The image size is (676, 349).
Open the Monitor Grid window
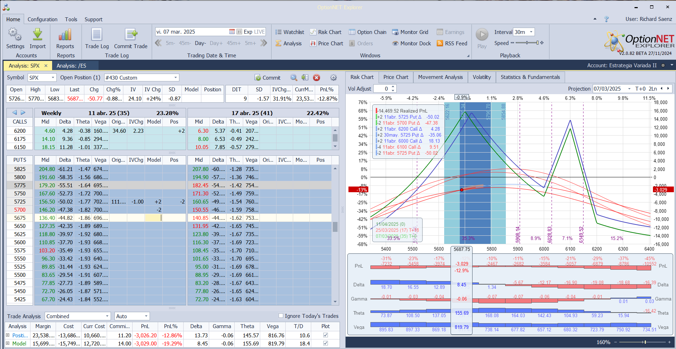(410, 32)
